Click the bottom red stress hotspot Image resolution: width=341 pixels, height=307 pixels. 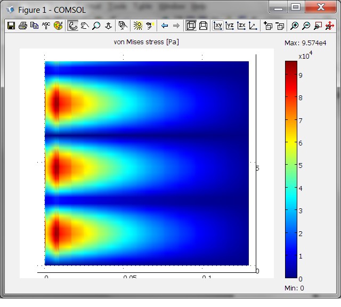56,232
